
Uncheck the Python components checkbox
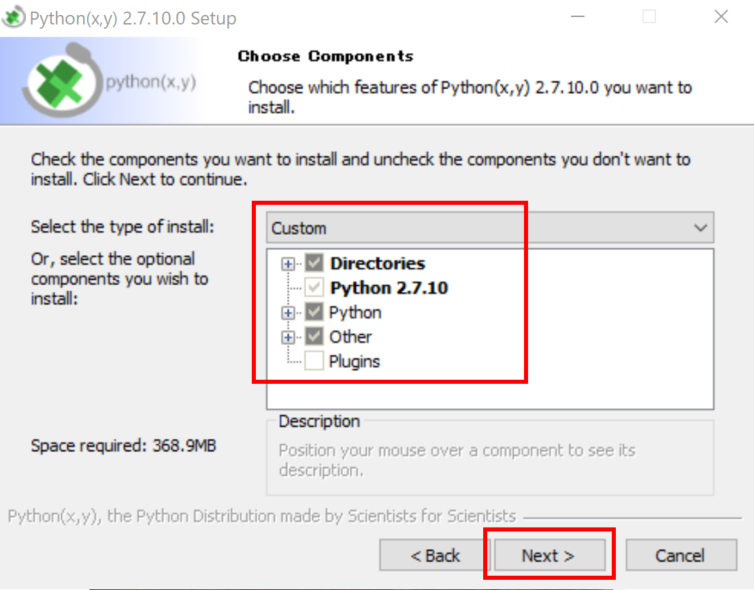(314, 313)
